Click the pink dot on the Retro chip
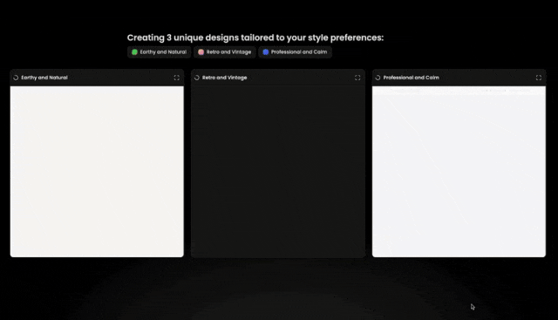This screenshot has height=320, width=558. pos(201,52)
